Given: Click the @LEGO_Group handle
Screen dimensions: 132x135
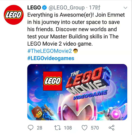Looking at the screenshot, I should point(66,8).
